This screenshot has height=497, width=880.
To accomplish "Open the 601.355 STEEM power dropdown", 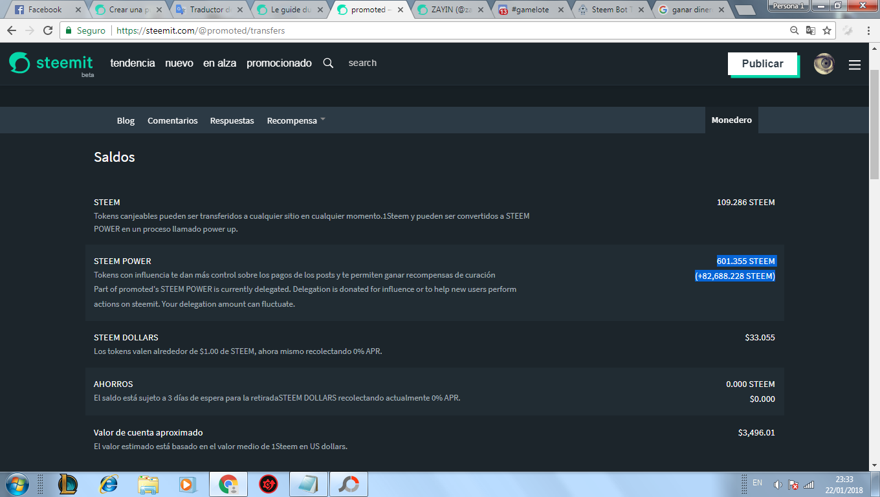I will [745, 261].
